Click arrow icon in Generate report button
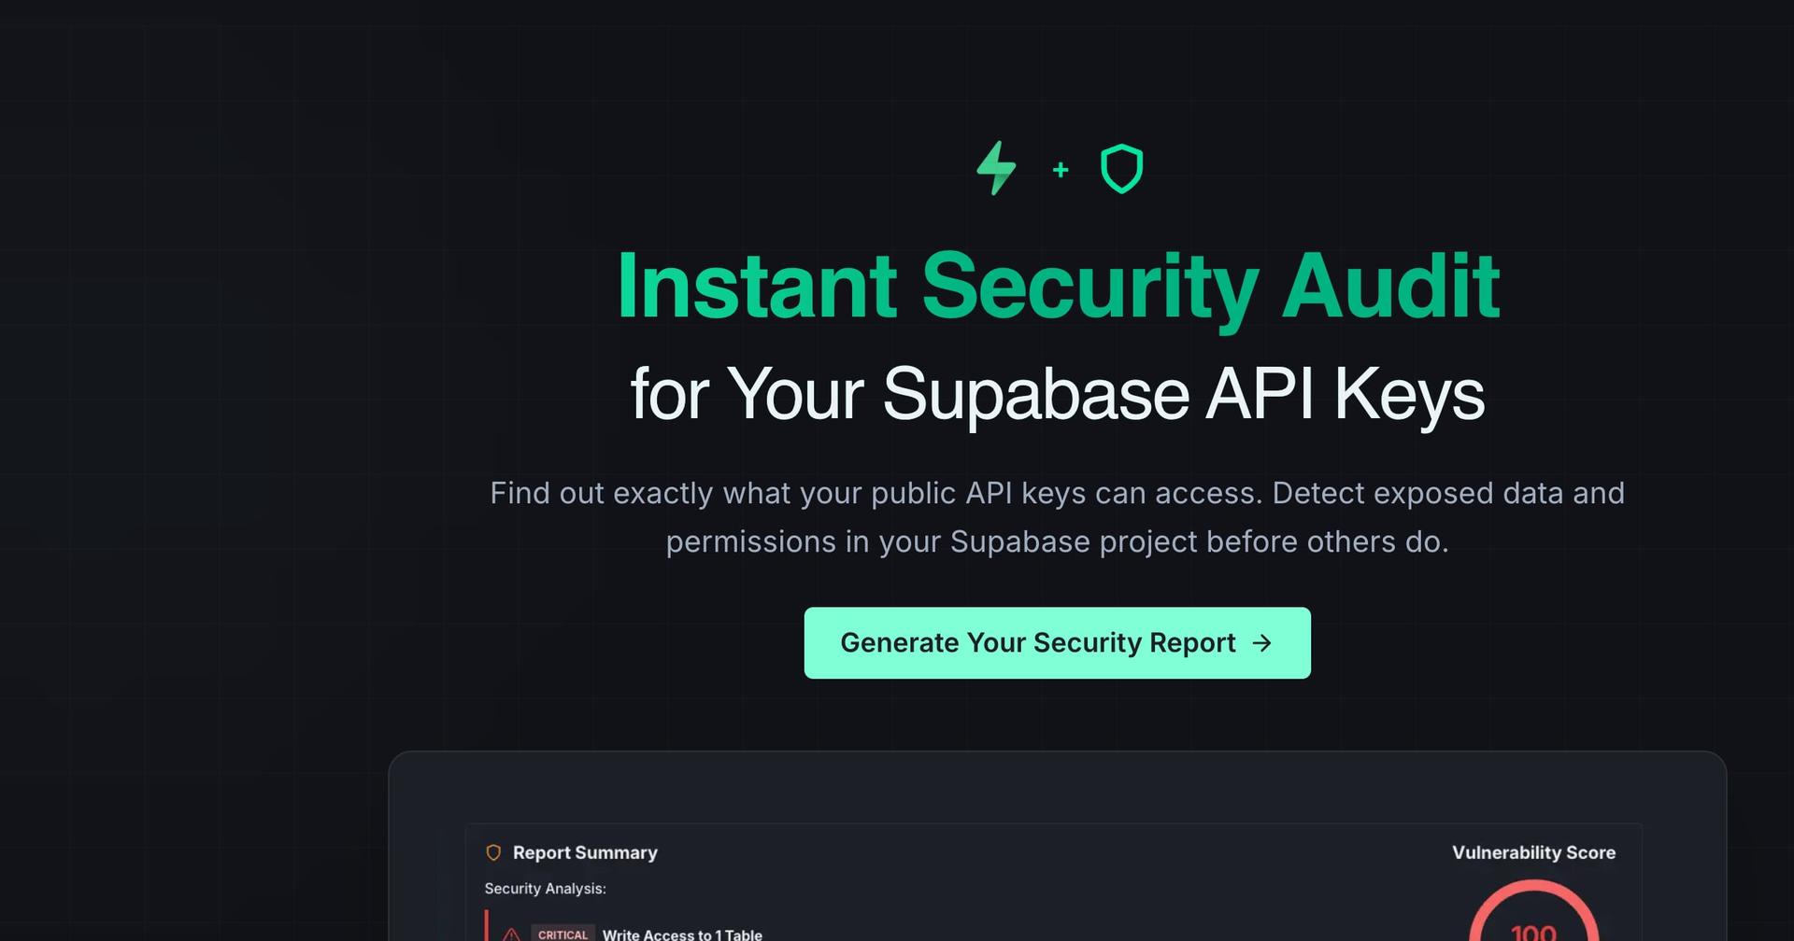Screen dimensions: 1794x941 pyautogui.click(x=1262, y=643)
